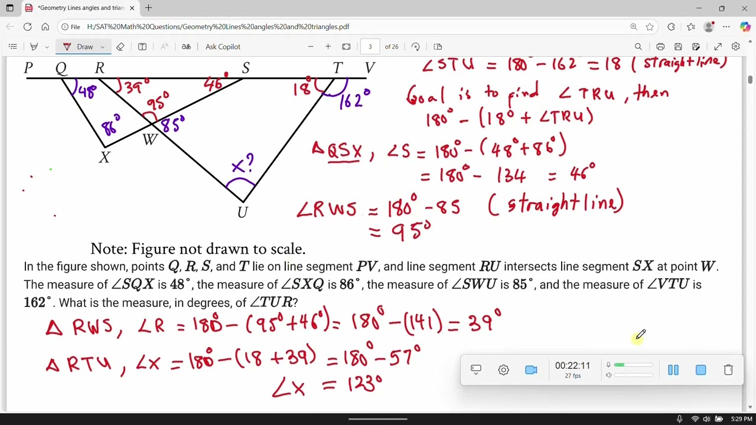Zoom in the PDF

click(x=328, y=47)
